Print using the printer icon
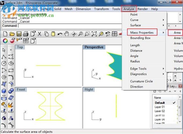 (x=26, y=34)
